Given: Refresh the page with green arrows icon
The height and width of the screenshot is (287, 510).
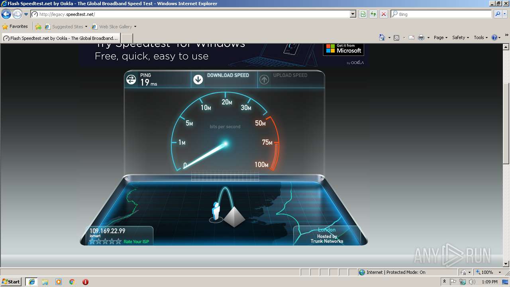Looking at the screenshot, I should 373,14.
